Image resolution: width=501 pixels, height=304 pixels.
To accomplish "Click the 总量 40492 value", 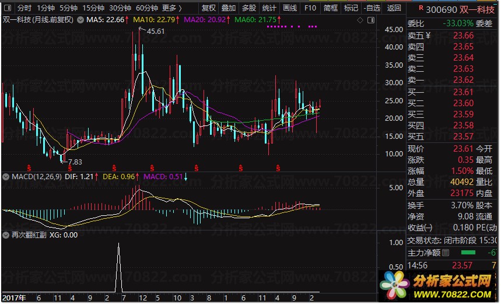I will 462,182.
